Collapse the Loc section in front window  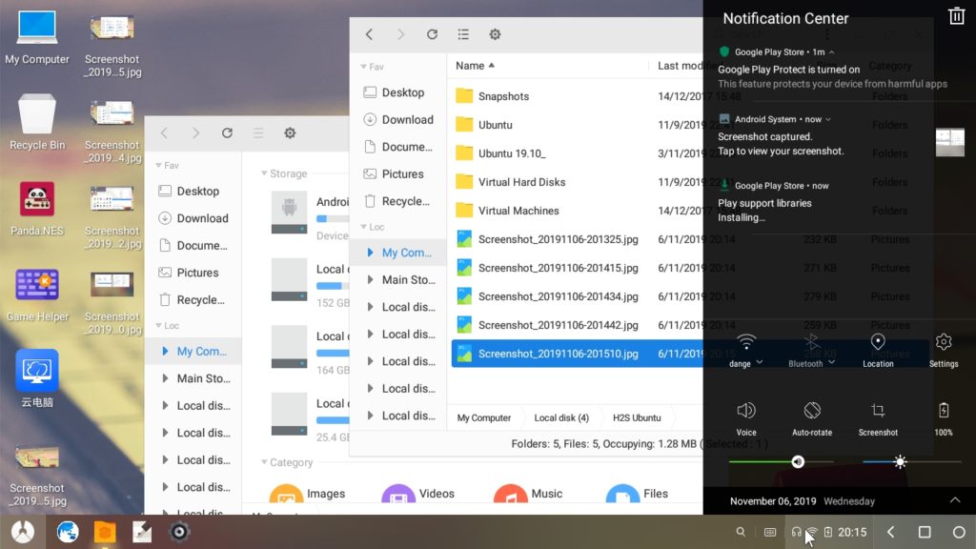(x=363, y=227)
